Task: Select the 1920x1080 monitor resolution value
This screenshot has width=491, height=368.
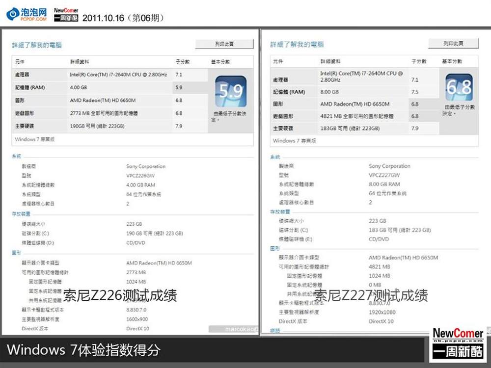Action: (x=382, y=312)
